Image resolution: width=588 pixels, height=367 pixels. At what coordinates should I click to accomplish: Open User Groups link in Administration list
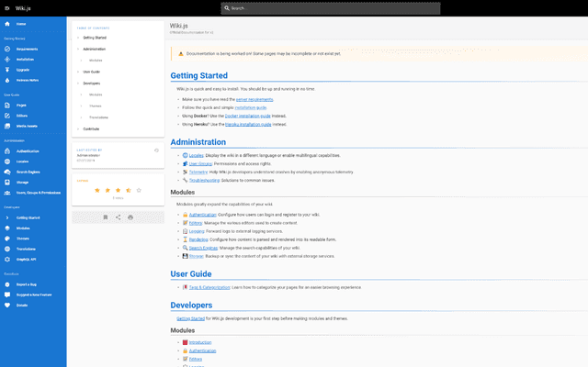tap(200, 163)
